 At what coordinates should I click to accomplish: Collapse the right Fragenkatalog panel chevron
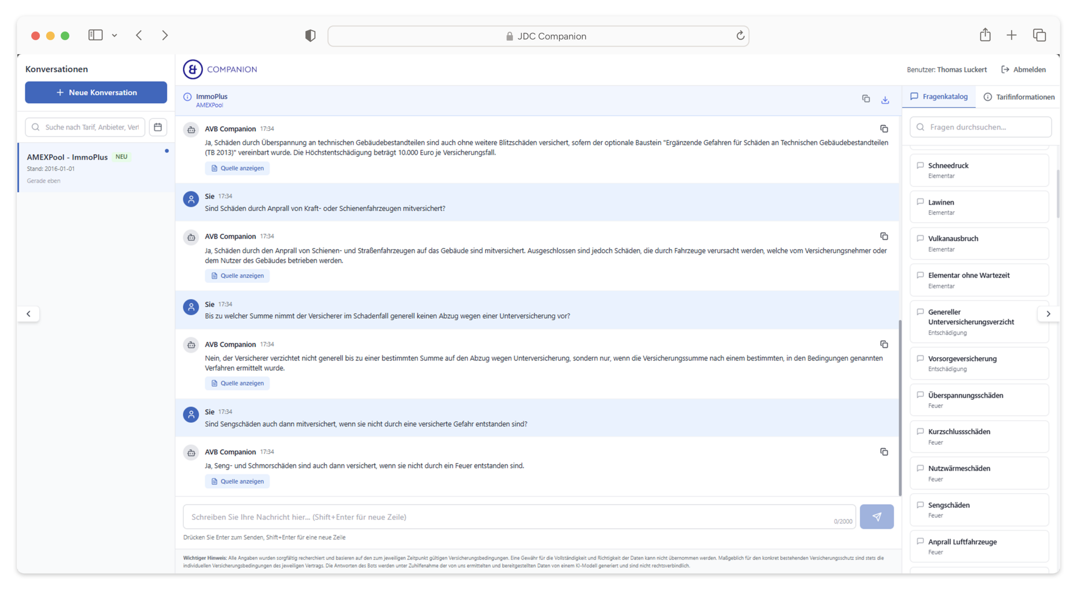coord(1048,314)
